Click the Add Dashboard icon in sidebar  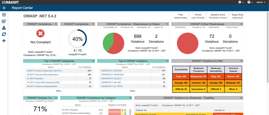4,15
